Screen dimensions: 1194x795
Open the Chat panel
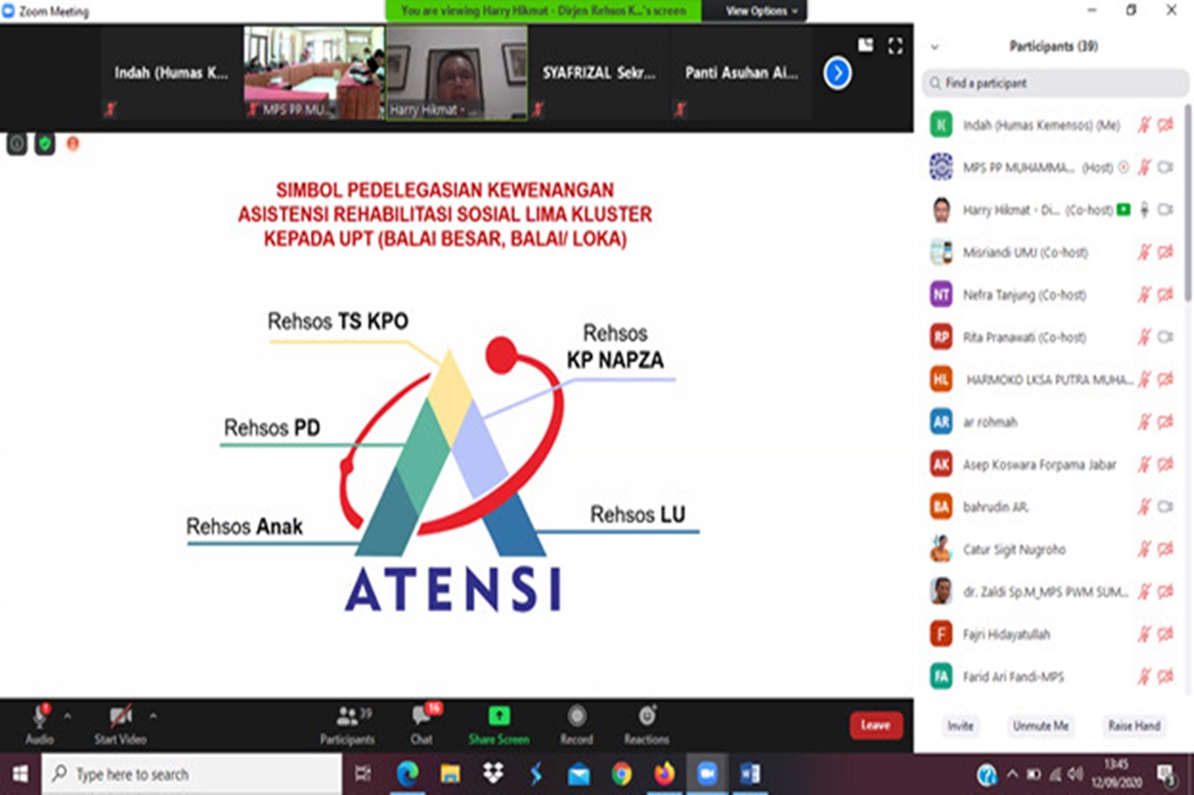422,724
